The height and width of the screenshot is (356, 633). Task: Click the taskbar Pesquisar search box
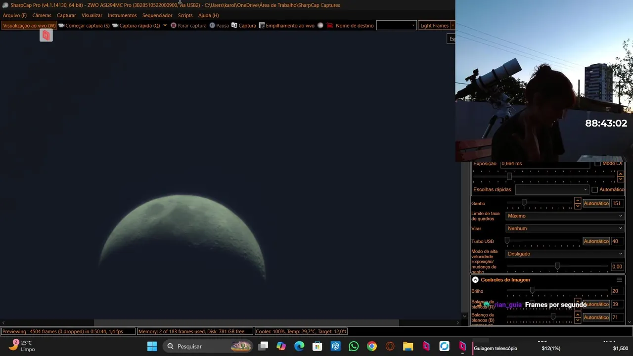coord(208,346)
